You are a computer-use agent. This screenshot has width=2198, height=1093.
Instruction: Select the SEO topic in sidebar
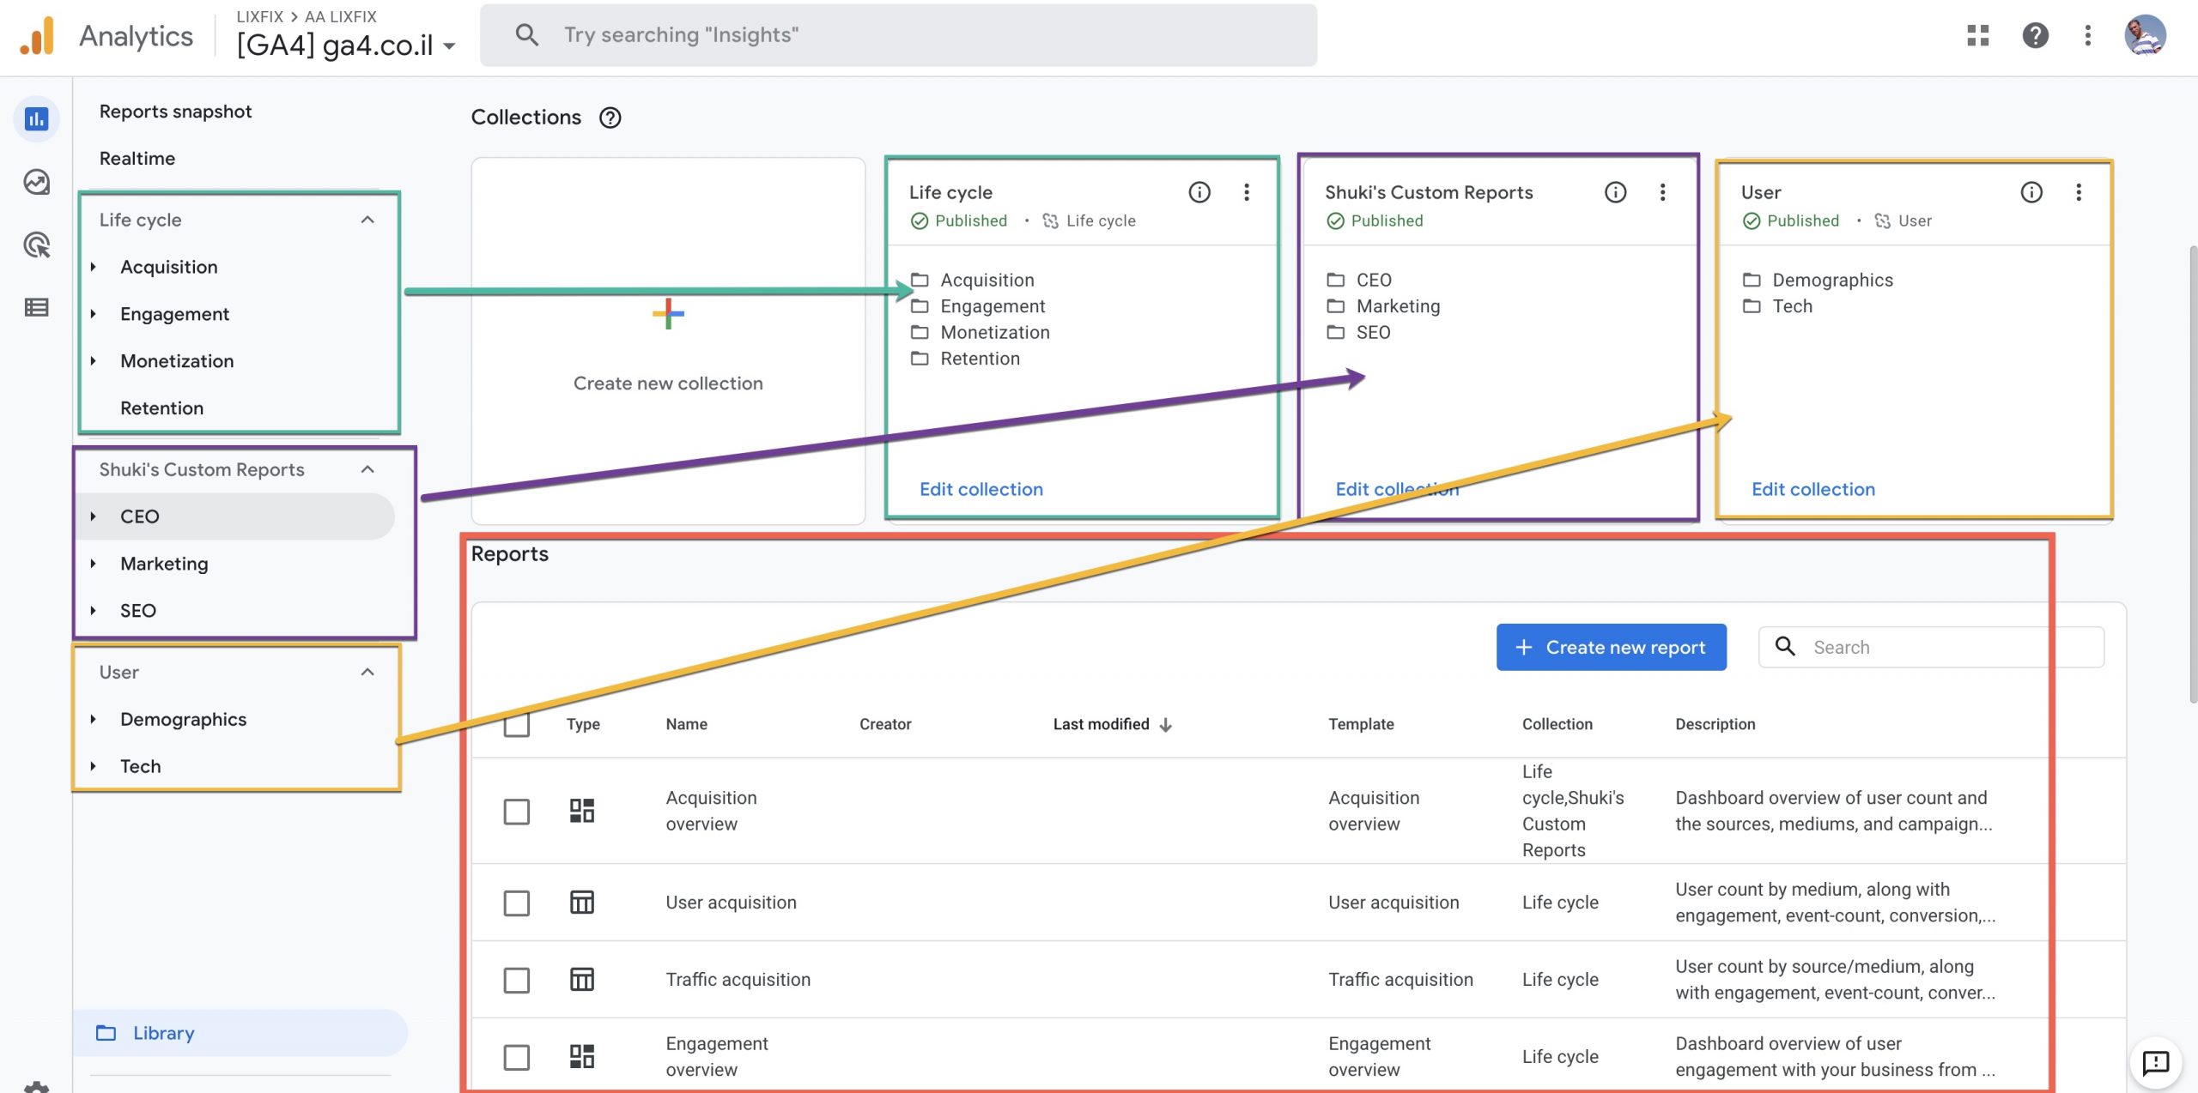tap(138, 611)
